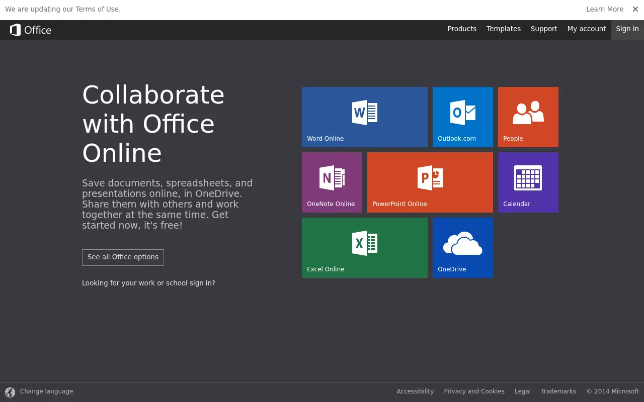
Task: Click the Change language link
Action: click(x=46, y=391)
